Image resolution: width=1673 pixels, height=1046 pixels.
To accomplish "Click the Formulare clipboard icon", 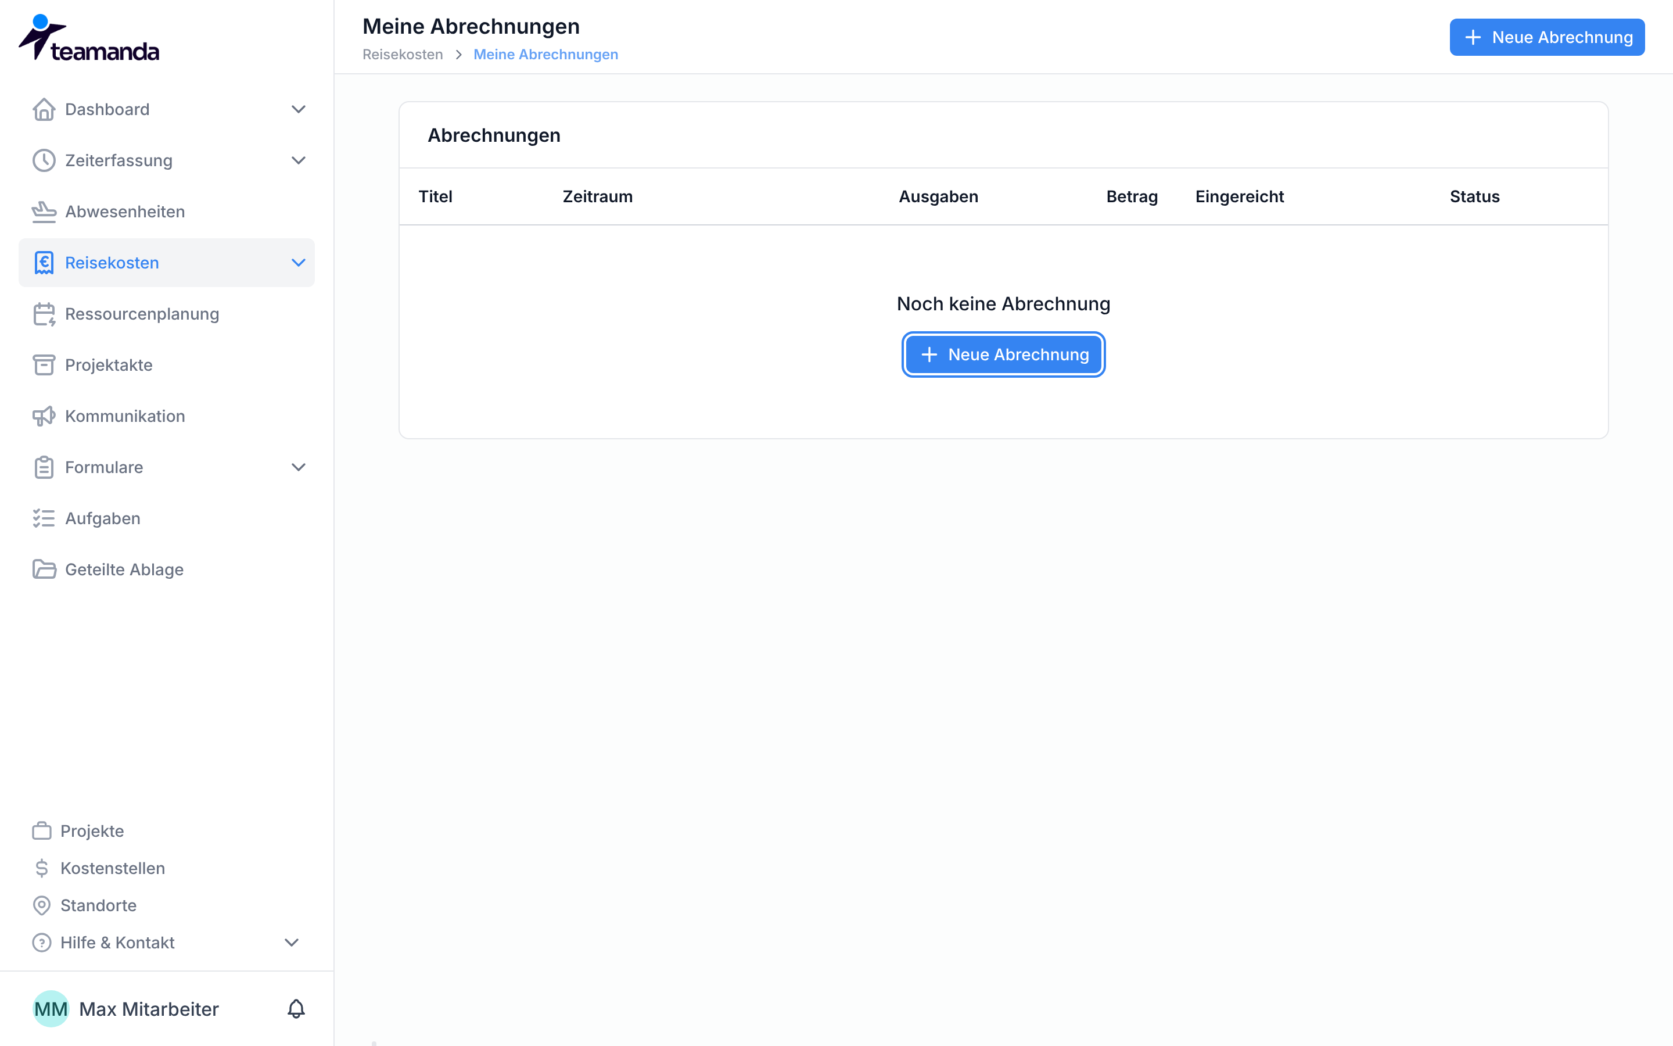I will pos(44,468).
